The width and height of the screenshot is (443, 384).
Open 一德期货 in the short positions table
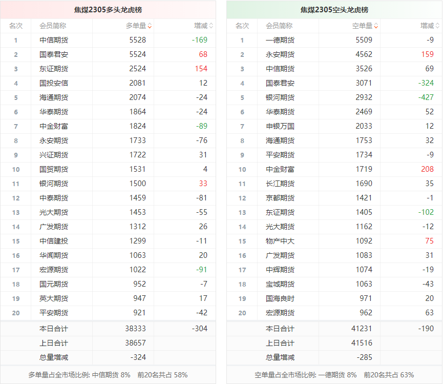pos(280,40)
